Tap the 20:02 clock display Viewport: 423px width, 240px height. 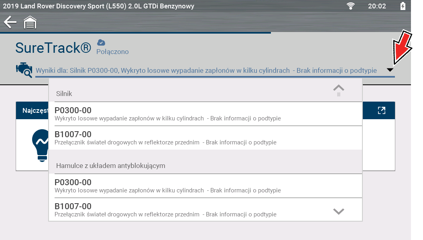376,6
